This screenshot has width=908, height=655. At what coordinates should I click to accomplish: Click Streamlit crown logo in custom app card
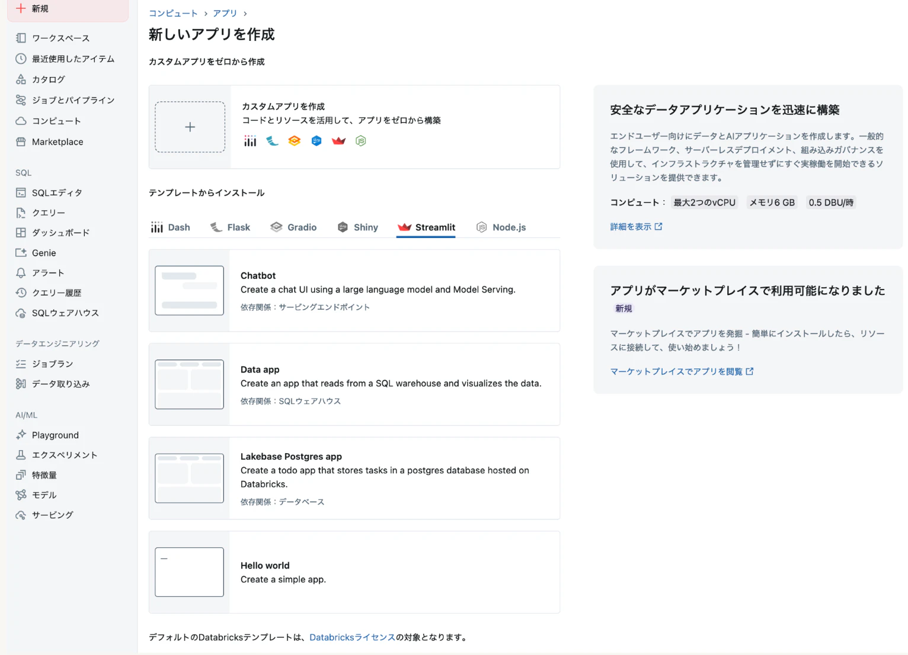(x=338, y=141)
